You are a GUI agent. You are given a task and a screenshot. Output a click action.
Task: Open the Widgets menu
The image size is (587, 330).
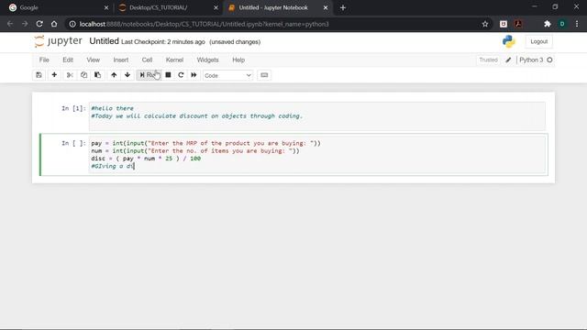207,60
